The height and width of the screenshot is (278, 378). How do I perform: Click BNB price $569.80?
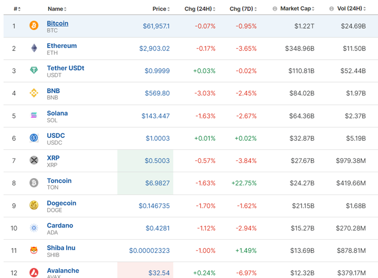(157, 93)
